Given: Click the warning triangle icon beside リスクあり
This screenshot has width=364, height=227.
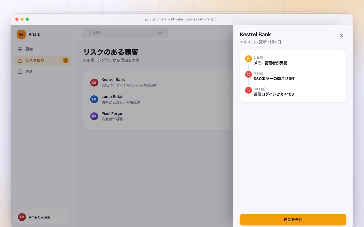Looking at the screenshot, I should (x=20, y=60).
